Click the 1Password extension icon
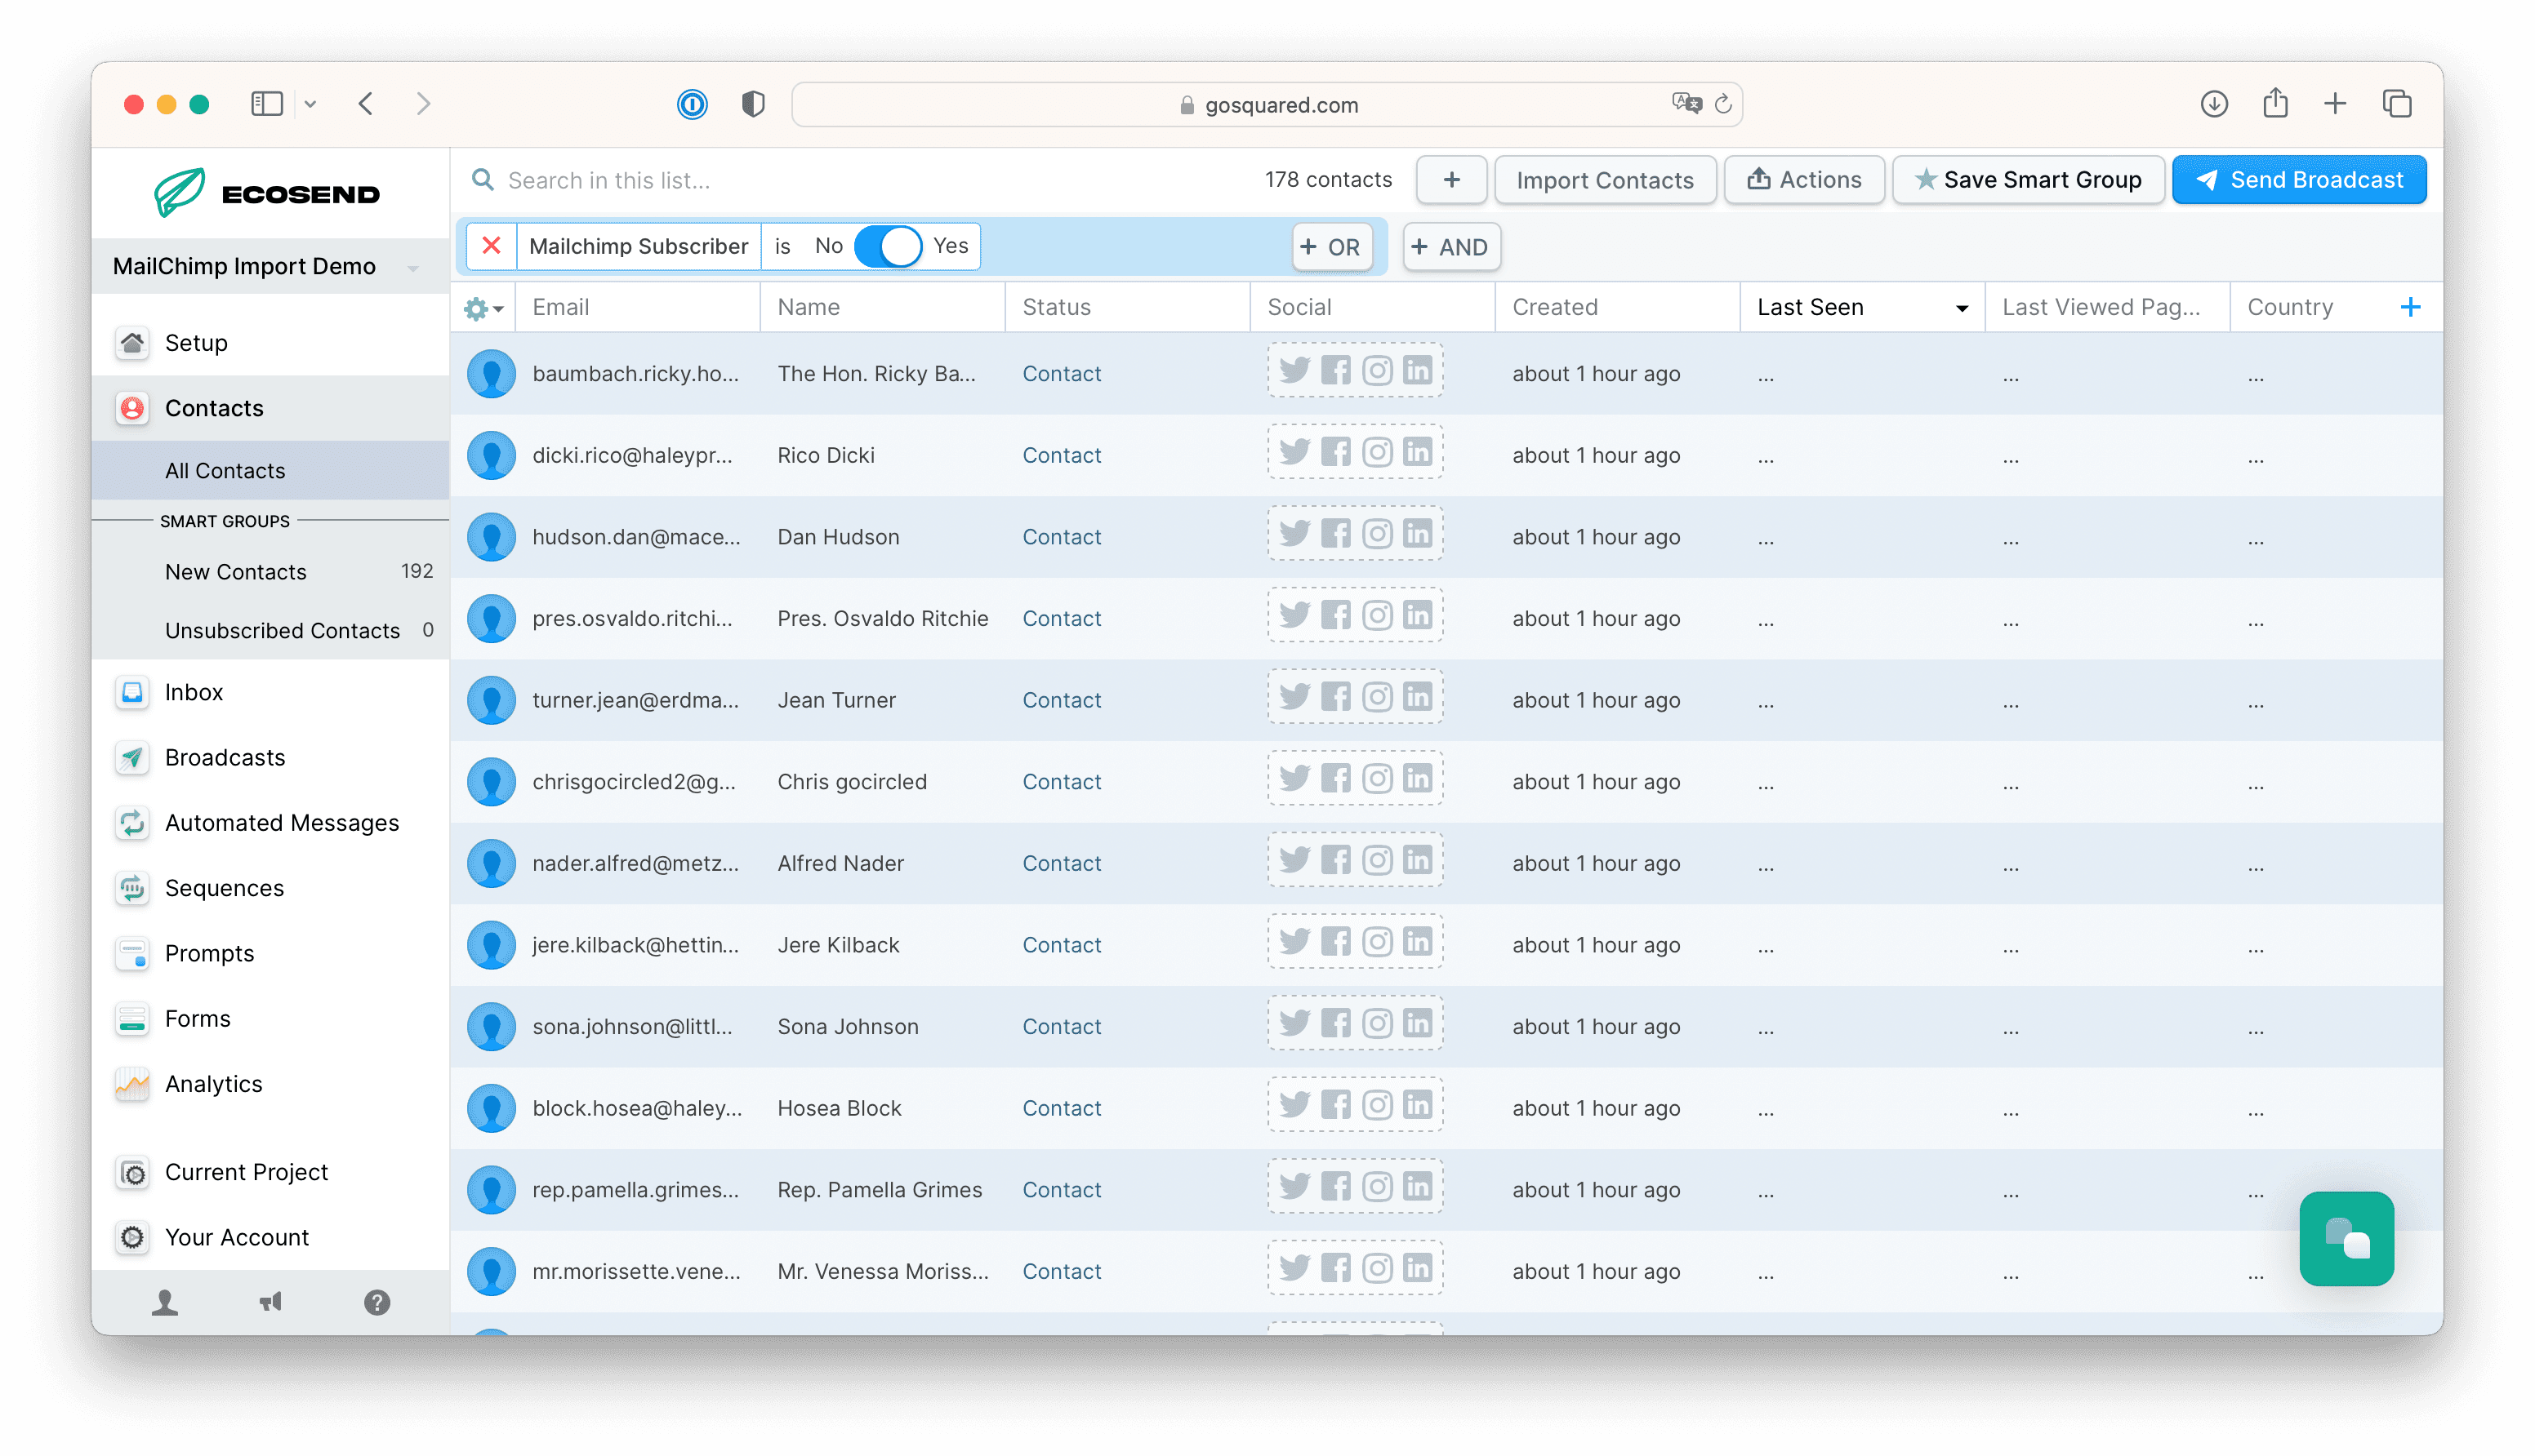 coord(691,104)
